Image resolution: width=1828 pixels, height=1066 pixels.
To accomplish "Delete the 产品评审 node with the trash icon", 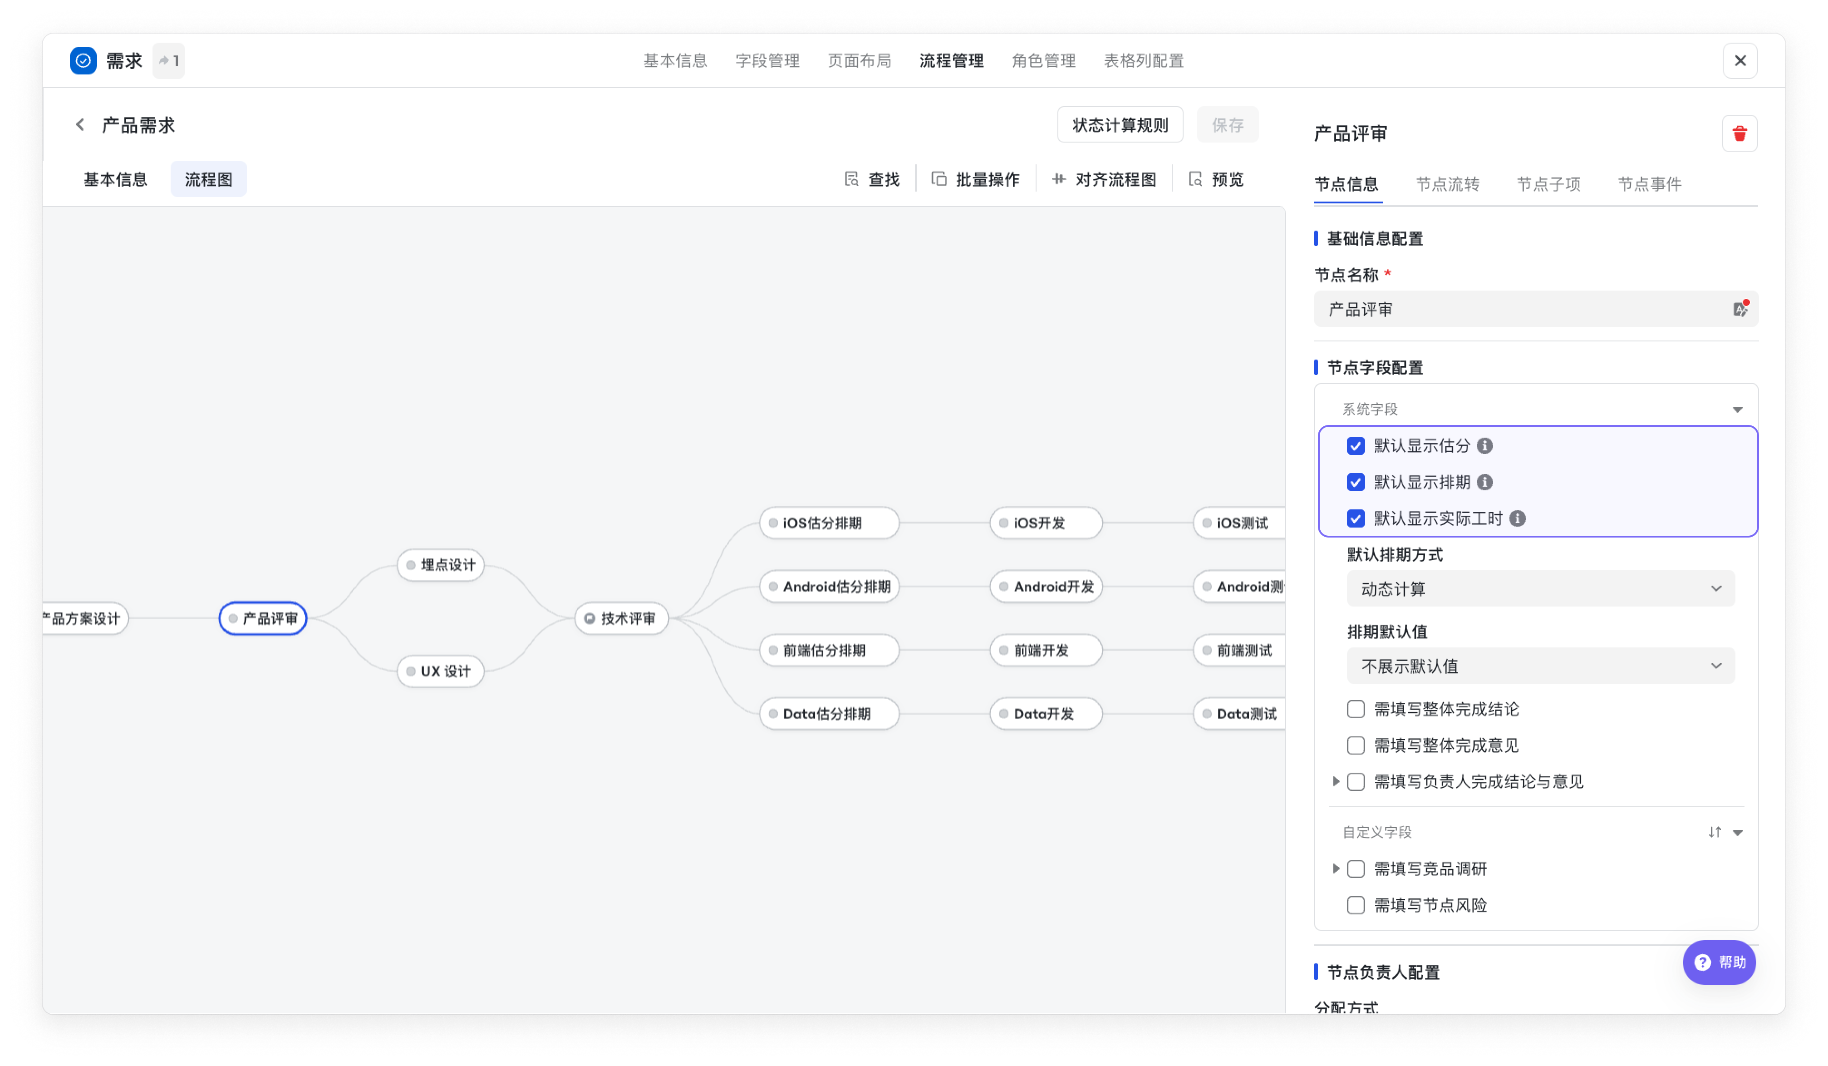I will [1740, 133].
